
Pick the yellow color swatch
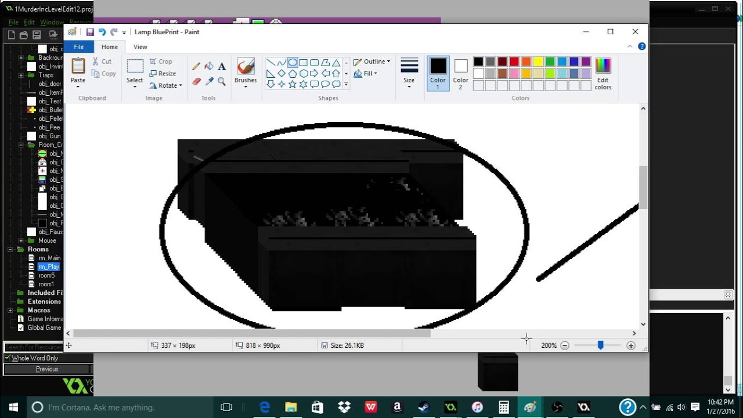click(538, 62)
